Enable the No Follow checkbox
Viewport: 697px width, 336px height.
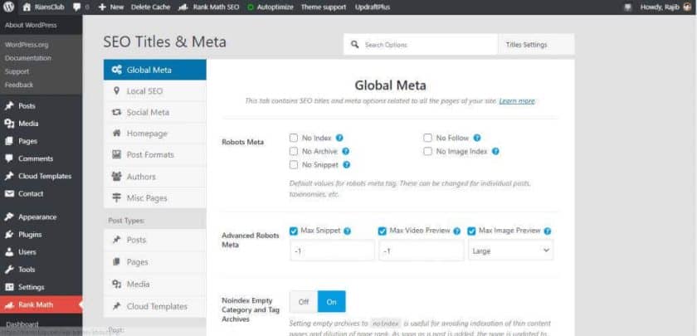coord(427,138)
